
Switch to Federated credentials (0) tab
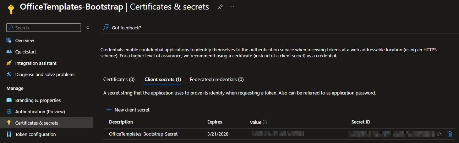click(217, 79)
